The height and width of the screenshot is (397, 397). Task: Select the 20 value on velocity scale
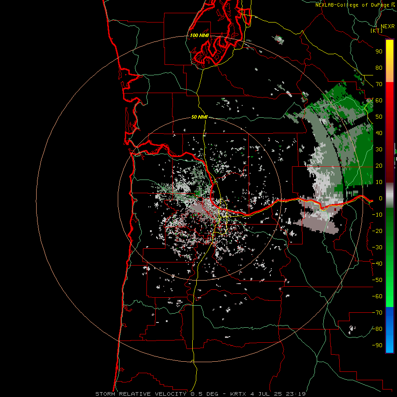(x=379, y=166)
